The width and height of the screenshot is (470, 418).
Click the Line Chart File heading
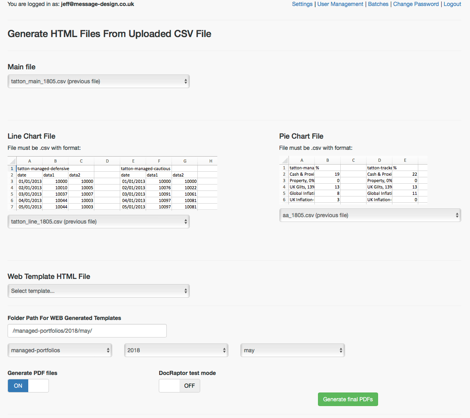coord(31,136)
